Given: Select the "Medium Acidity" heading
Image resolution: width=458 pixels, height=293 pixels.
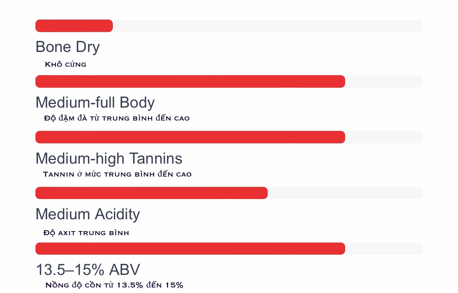Looking at the screenshot, I should tap(88, 214).
